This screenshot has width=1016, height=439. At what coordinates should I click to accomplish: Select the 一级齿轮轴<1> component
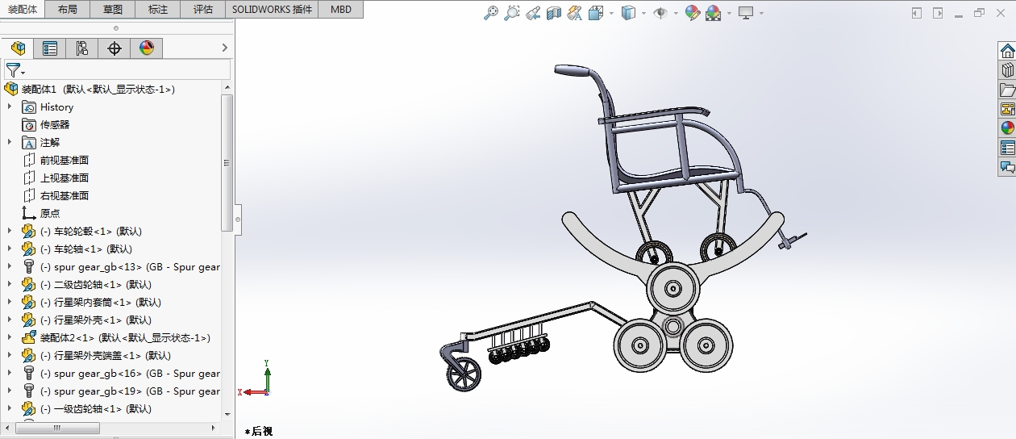click(x=86, y=409)
